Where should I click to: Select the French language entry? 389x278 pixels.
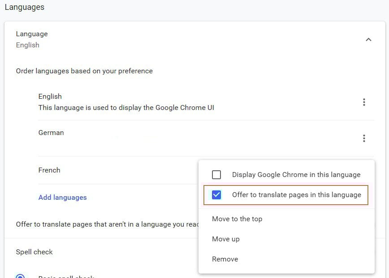[x=49, y=170]
